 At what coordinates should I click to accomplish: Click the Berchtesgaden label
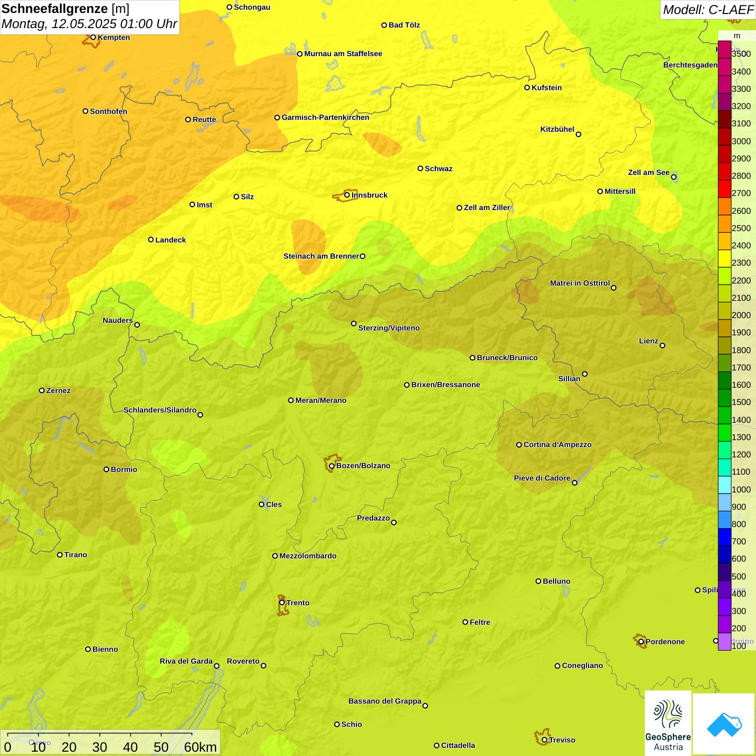point(691,65)
